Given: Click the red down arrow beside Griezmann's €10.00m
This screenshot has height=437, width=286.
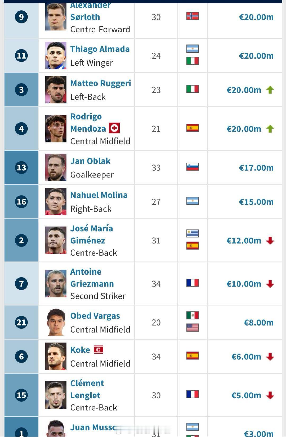Looking at the screenshot, I should pyautogui.click(x=270, y=284).
